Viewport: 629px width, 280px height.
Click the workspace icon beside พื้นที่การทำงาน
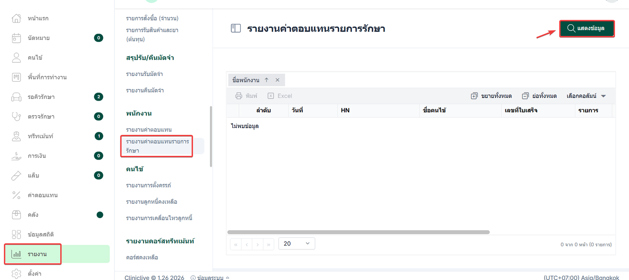point(16,77)
